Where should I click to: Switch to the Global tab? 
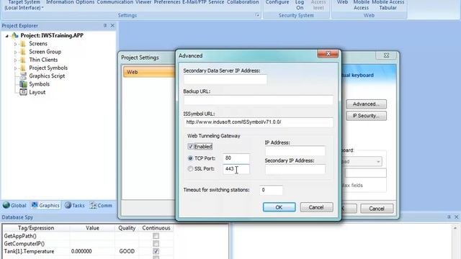tap(14, 205)
